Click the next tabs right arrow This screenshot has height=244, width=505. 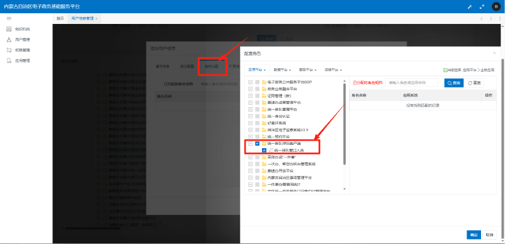(x=491, y=19)
